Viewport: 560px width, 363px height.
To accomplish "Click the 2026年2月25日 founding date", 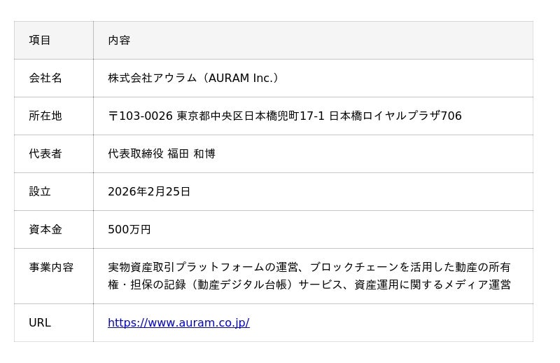I will pyautogui.click(x=149, y=192).
